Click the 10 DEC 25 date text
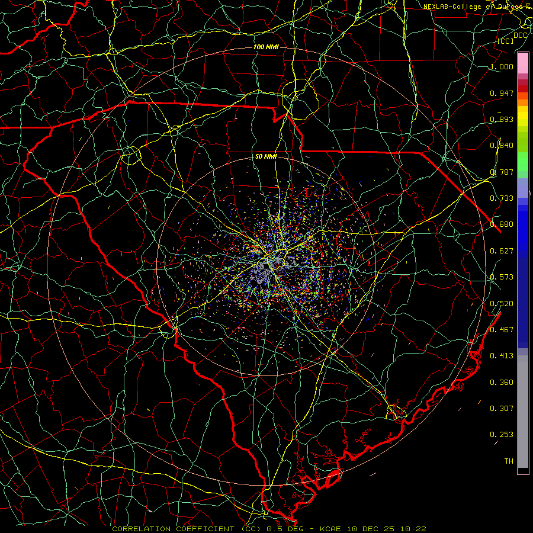533x533 pixels. (x=371, y=529)
